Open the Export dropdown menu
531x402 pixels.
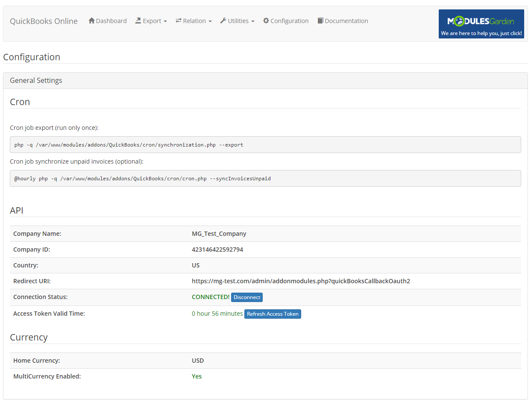tap(151, 21)
